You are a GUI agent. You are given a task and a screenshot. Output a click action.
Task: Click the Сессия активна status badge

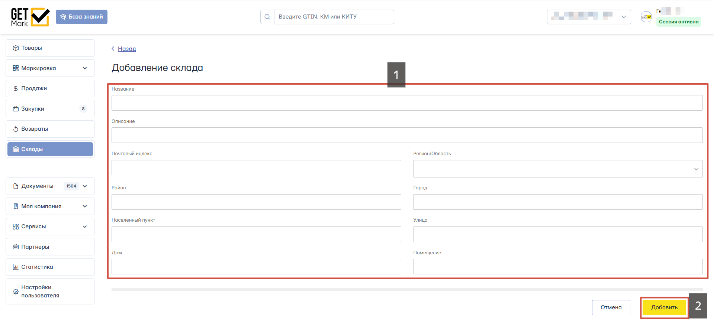coord(679,22)
